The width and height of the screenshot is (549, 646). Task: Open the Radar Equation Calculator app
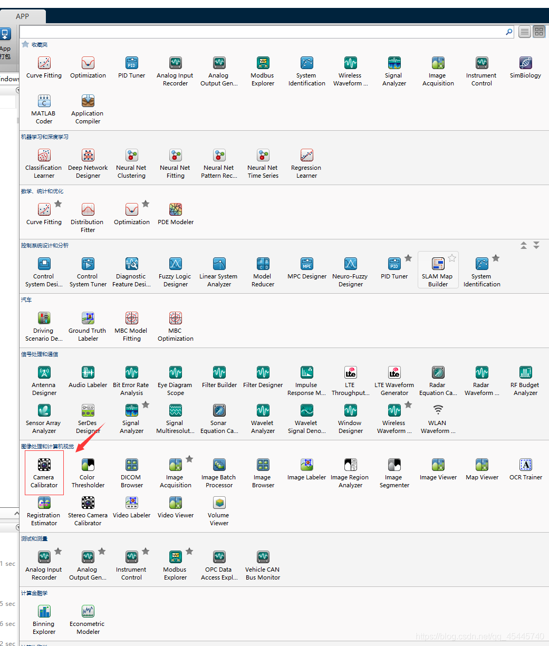click(x=438, y=380)
